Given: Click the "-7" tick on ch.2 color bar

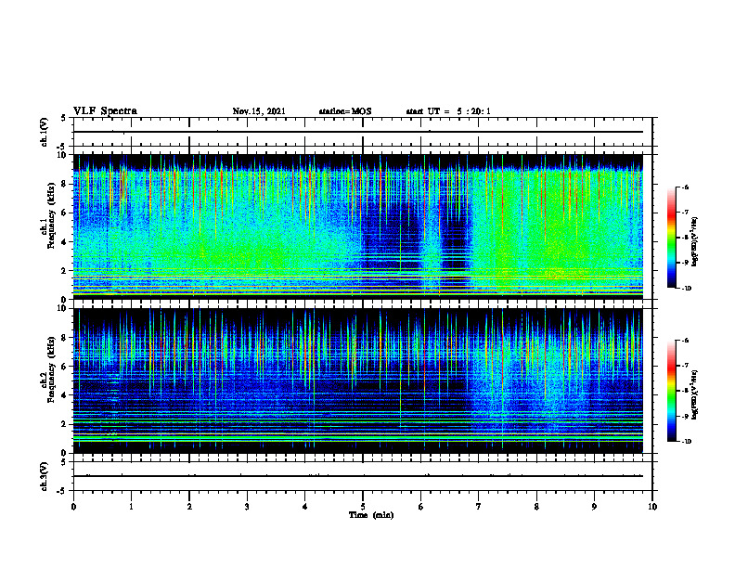Looking at the screenshot, I should [x=685, y=366].
